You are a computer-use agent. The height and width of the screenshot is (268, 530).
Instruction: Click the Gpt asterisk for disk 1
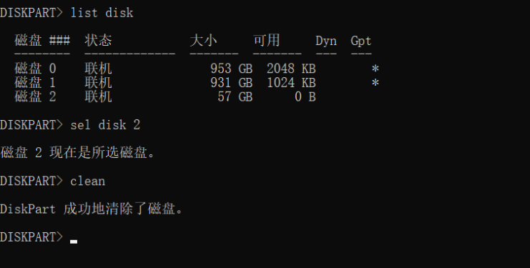(x=376, y=83)
